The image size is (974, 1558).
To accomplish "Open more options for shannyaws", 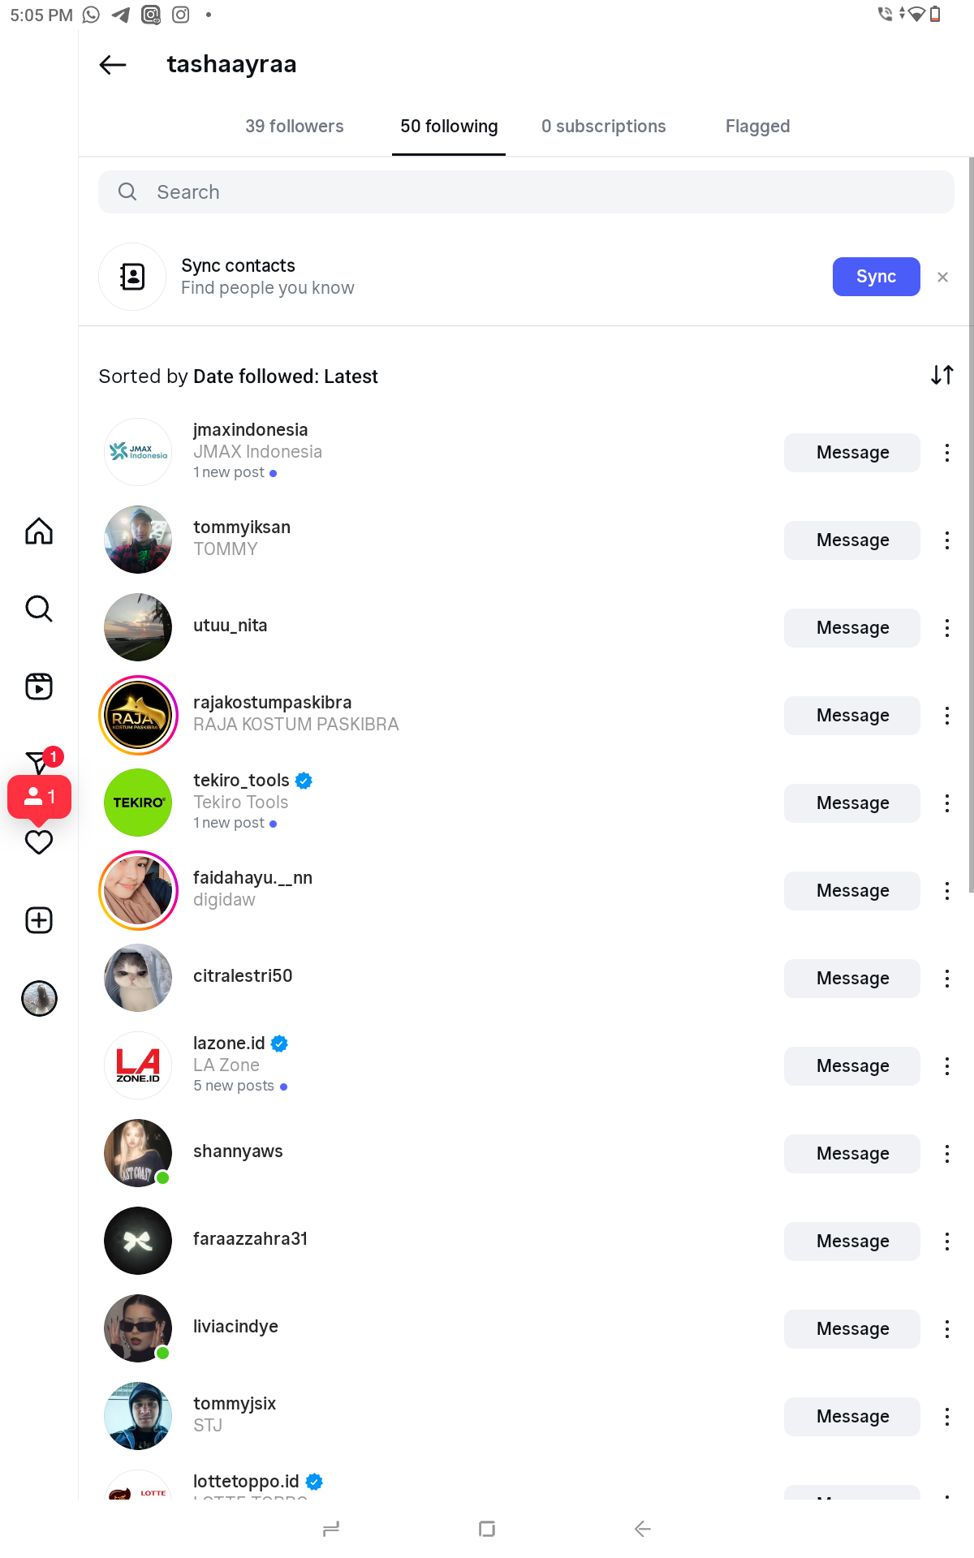I will coord(946,1154).
